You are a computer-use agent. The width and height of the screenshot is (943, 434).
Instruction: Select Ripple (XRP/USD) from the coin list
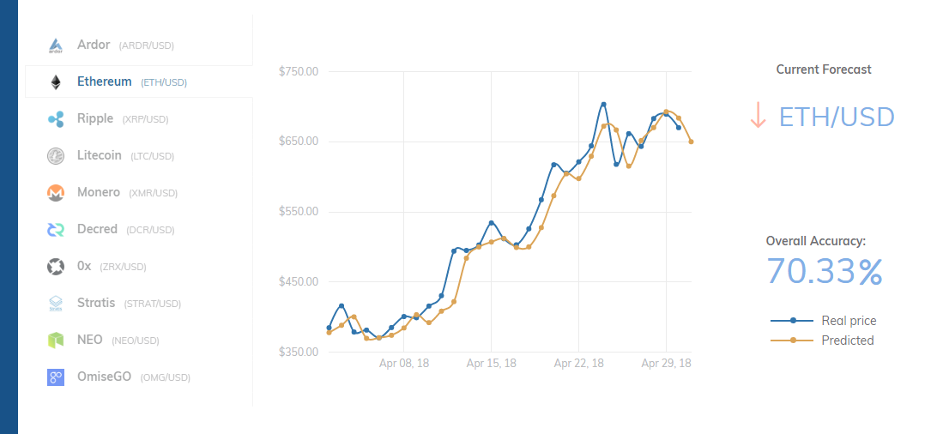click(x=122, y=119)
